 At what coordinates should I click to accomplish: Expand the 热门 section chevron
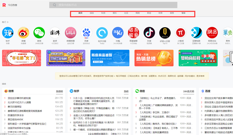pos(8,22)
